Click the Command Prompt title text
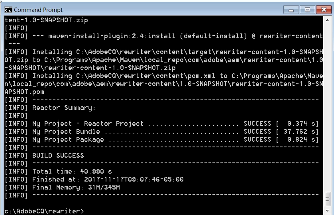Image resolution: width=334 pixels, height=215 pixels. pos(38,10)
